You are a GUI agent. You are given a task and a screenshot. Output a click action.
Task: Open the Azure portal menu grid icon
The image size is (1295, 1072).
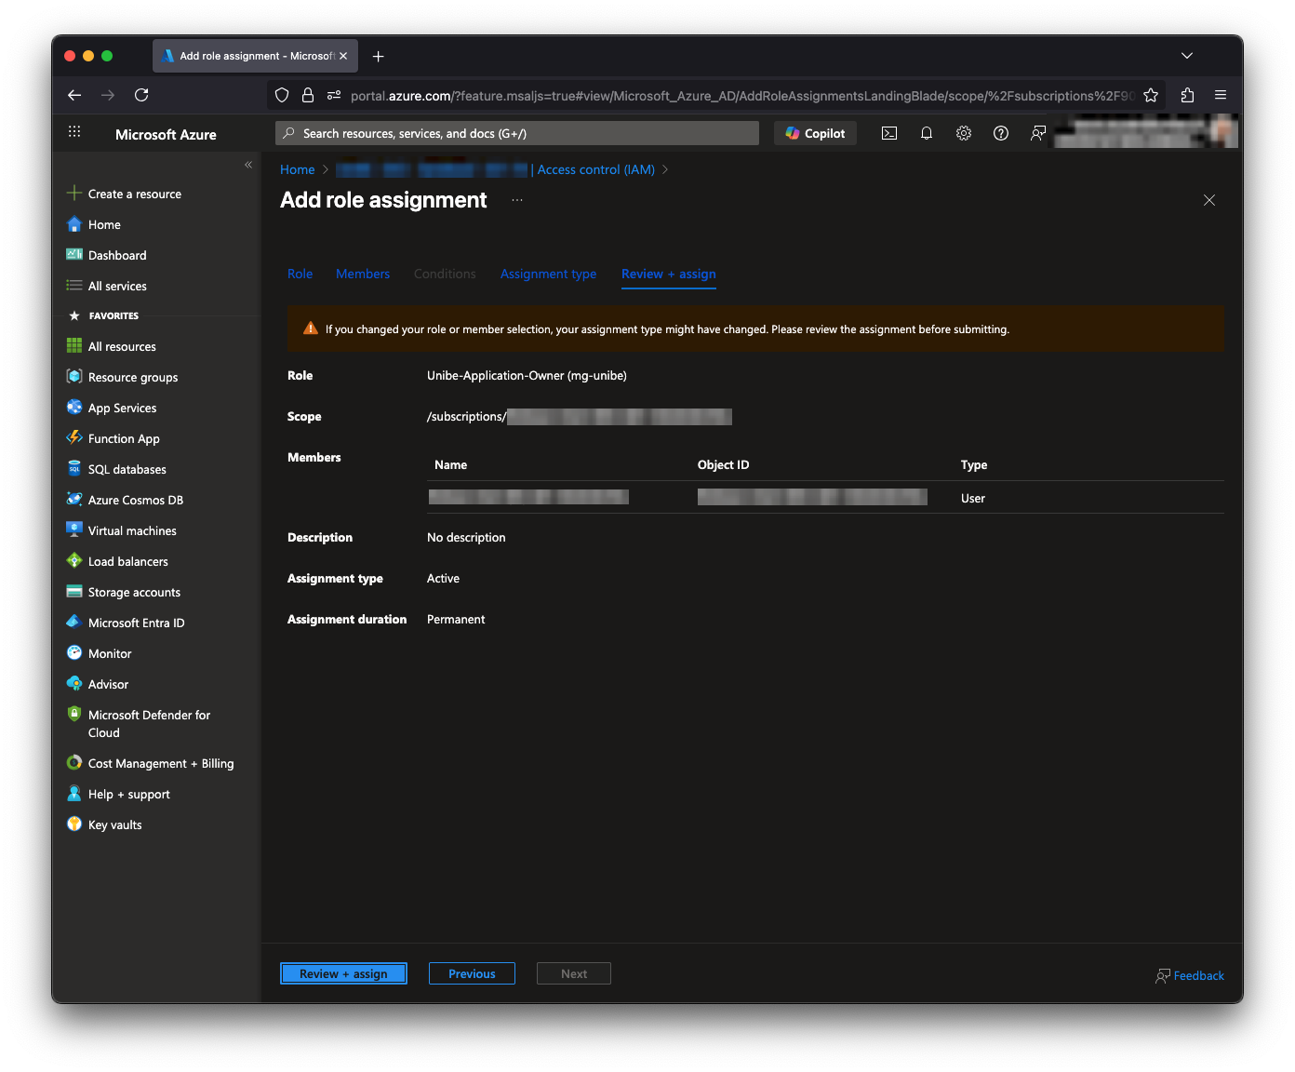(74, 132)
